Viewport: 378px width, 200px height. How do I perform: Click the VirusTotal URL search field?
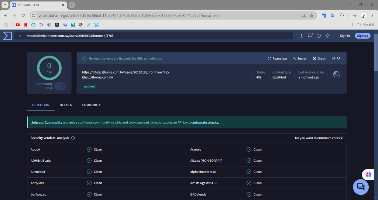pyautogui.click(x=154, y=36)
